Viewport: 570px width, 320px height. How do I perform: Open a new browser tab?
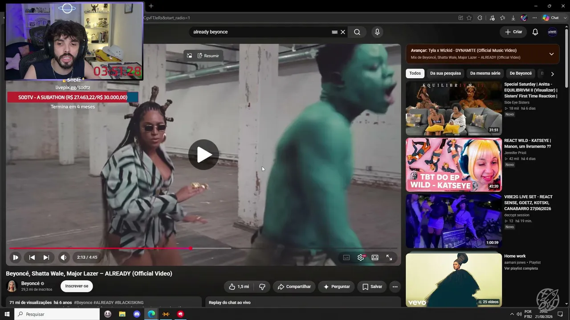pos(151,6)
